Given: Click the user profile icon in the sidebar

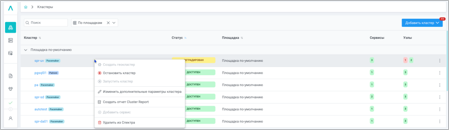Looking at the screenshot, I should [x=11, y=118].
